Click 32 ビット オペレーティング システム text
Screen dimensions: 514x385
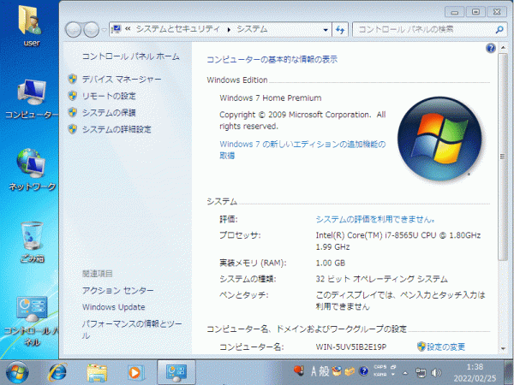(381, 279)
